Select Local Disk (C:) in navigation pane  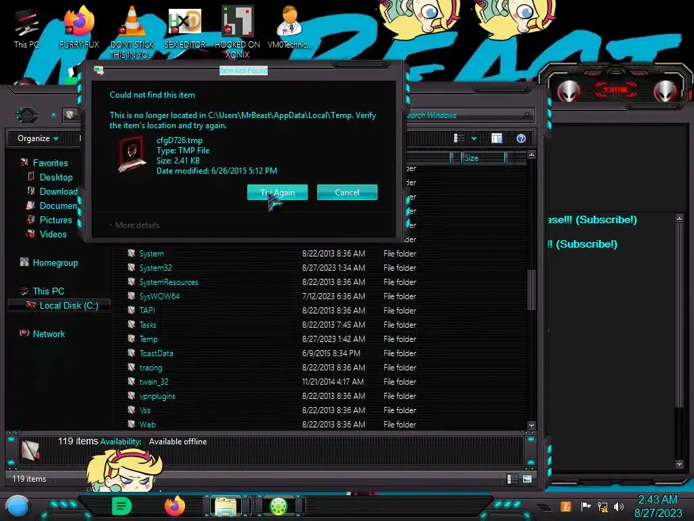click(60, 305)
